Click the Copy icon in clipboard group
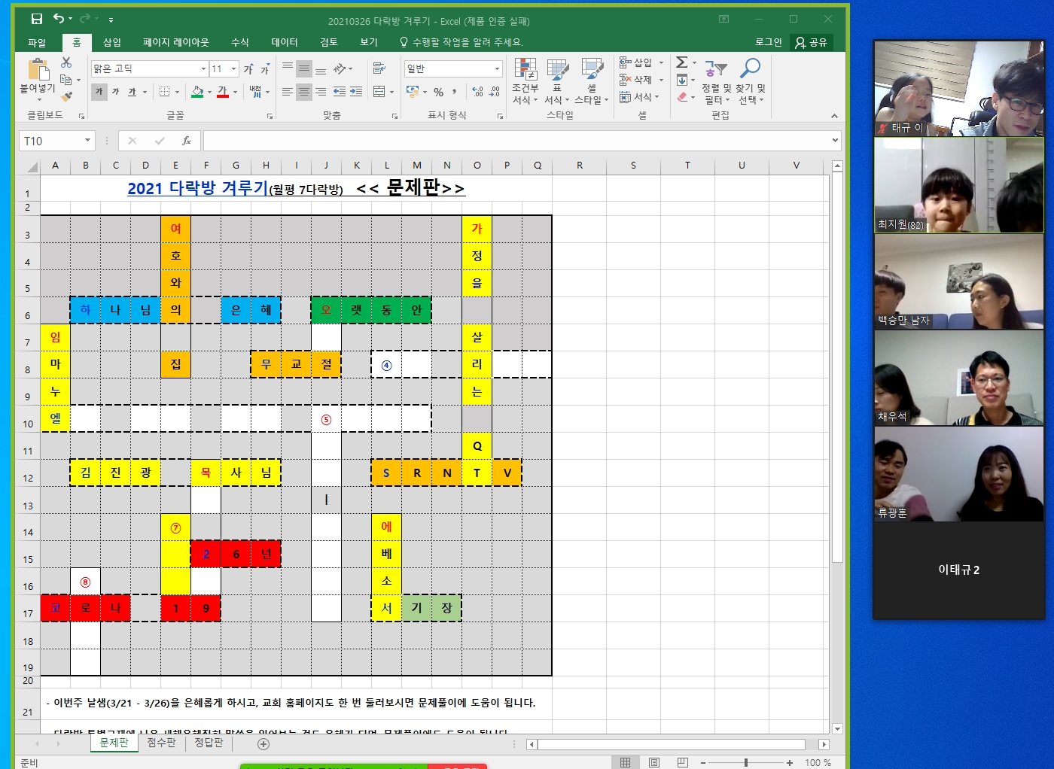 (66, 79)
